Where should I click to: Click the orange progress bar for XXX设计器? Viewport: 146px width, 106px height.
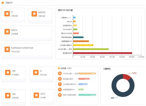87,74
